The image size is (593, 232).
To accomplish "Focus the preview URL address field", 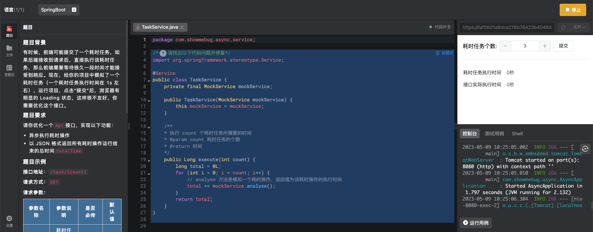I will pyautogui.click(x=507, y=27).
